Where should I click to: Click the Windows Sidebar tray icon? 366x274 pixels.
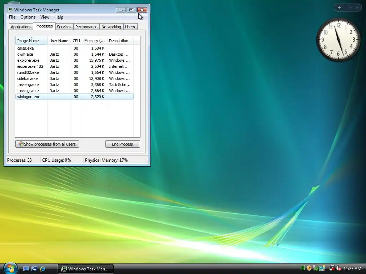[x=322, y=268]
